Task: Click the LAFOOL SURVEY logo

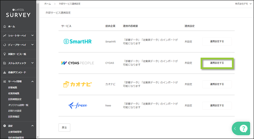Action: 19,13
